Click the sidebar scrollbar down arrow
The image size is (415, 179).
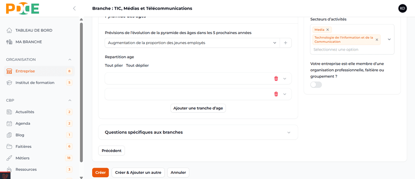point(81,178)
